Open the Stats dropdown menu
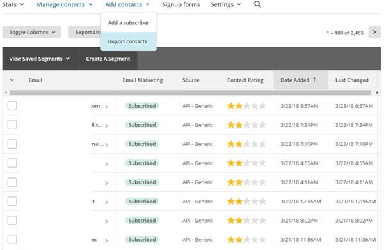Viewport: 384px width, 250px height. click(13, 4)
